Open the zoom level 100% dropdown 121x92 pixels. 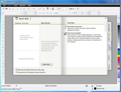click(x=66, y=9)
